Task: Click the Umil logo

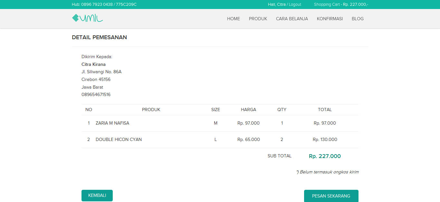Action: point(87,18)
